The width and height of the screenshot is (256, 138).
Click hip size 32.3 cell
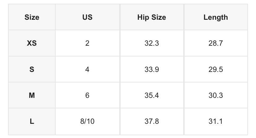[151, 43]
